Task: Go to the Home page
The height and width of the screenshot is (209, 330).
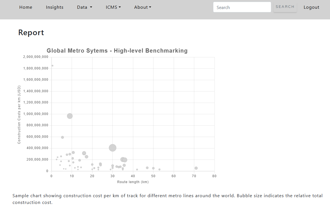Action: (26, 7)
